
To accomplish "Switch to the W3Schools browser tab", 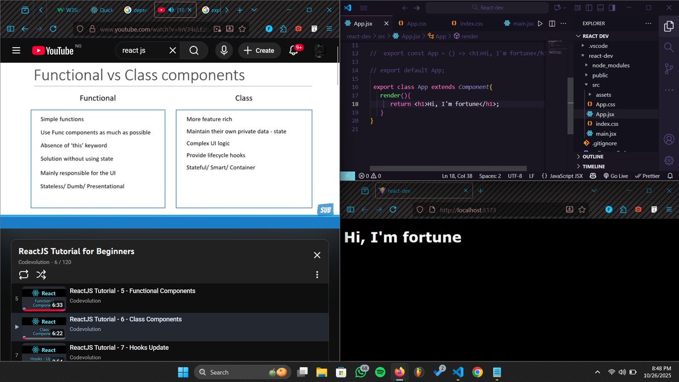I will [x=69, y=10].
